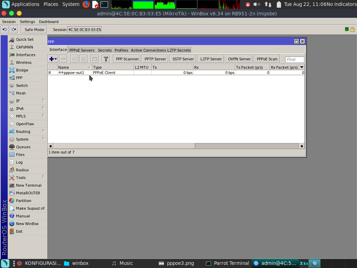Toggle Safe Mode on
The image size is (357, 268).
tap(33, 29)
